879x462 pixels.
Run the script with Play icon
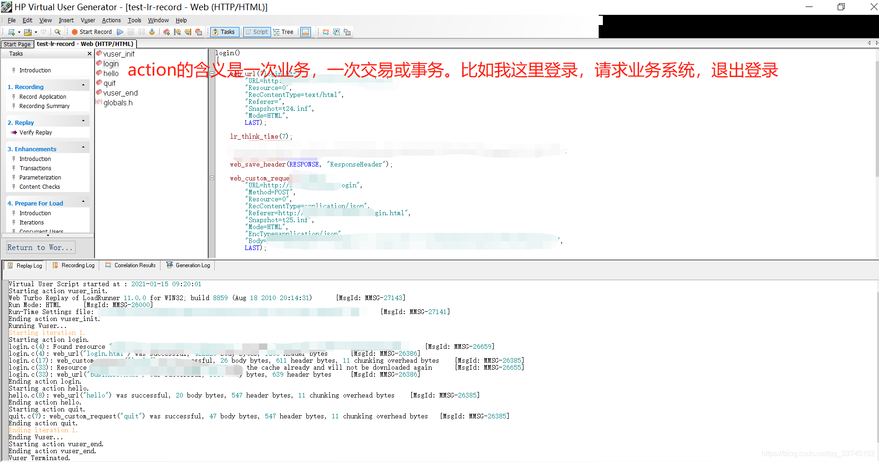pyautogui.click(x=120, y=32)
